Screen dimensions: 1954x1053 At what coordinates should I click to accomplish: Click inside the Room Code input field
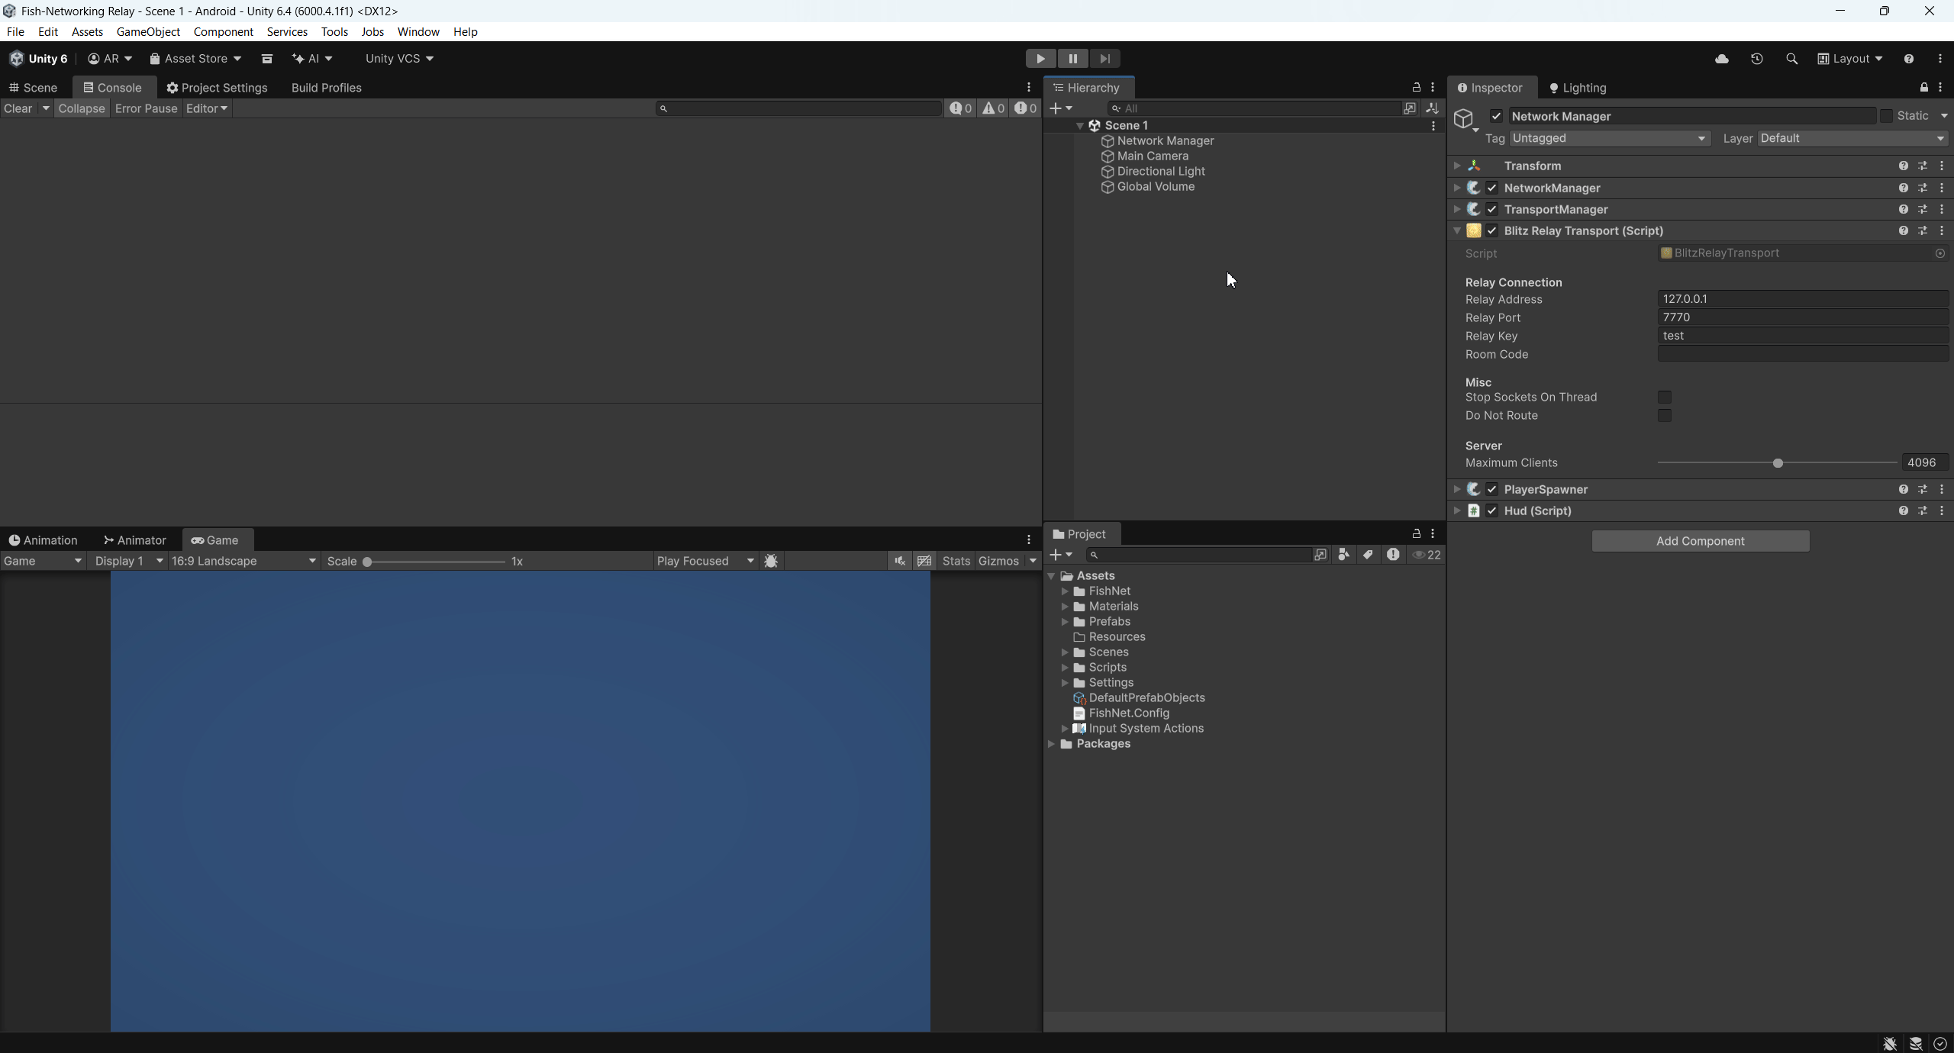point(1801,353)
